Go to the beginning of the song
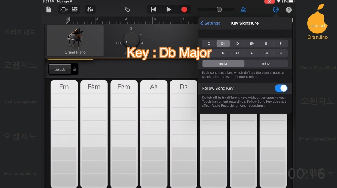 (153, 9)
